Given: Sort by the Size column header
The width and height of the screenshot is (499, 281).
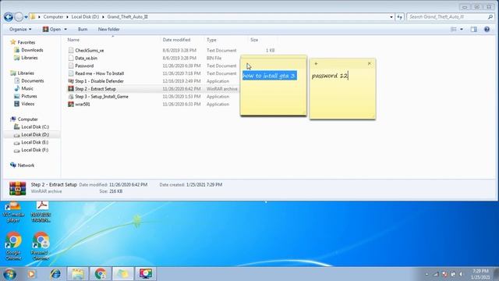Looking at the screenshot, I should tap(254, 40).
